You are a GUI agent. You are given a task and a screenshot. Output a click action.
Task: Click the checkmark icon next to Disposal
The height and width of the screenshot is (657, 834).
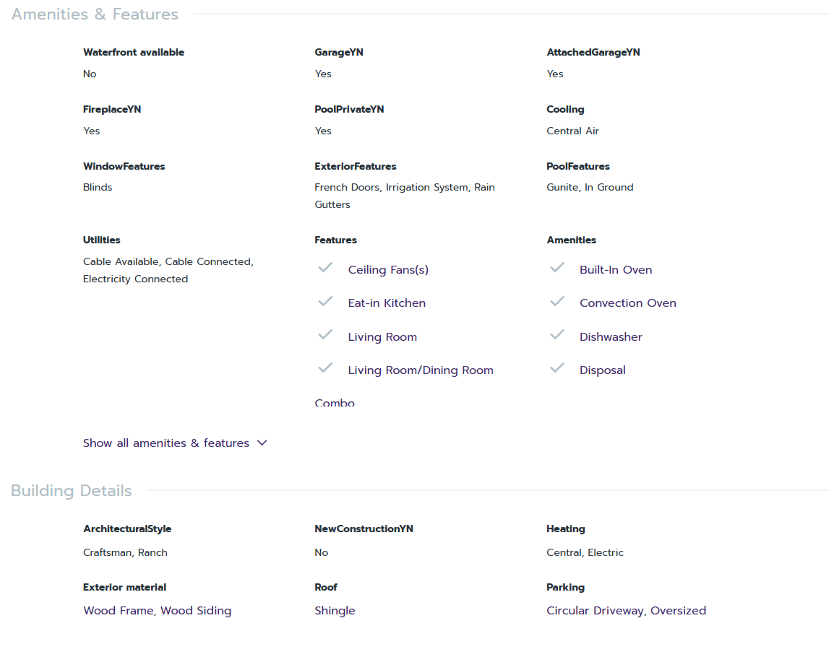[x=556, y=368]
